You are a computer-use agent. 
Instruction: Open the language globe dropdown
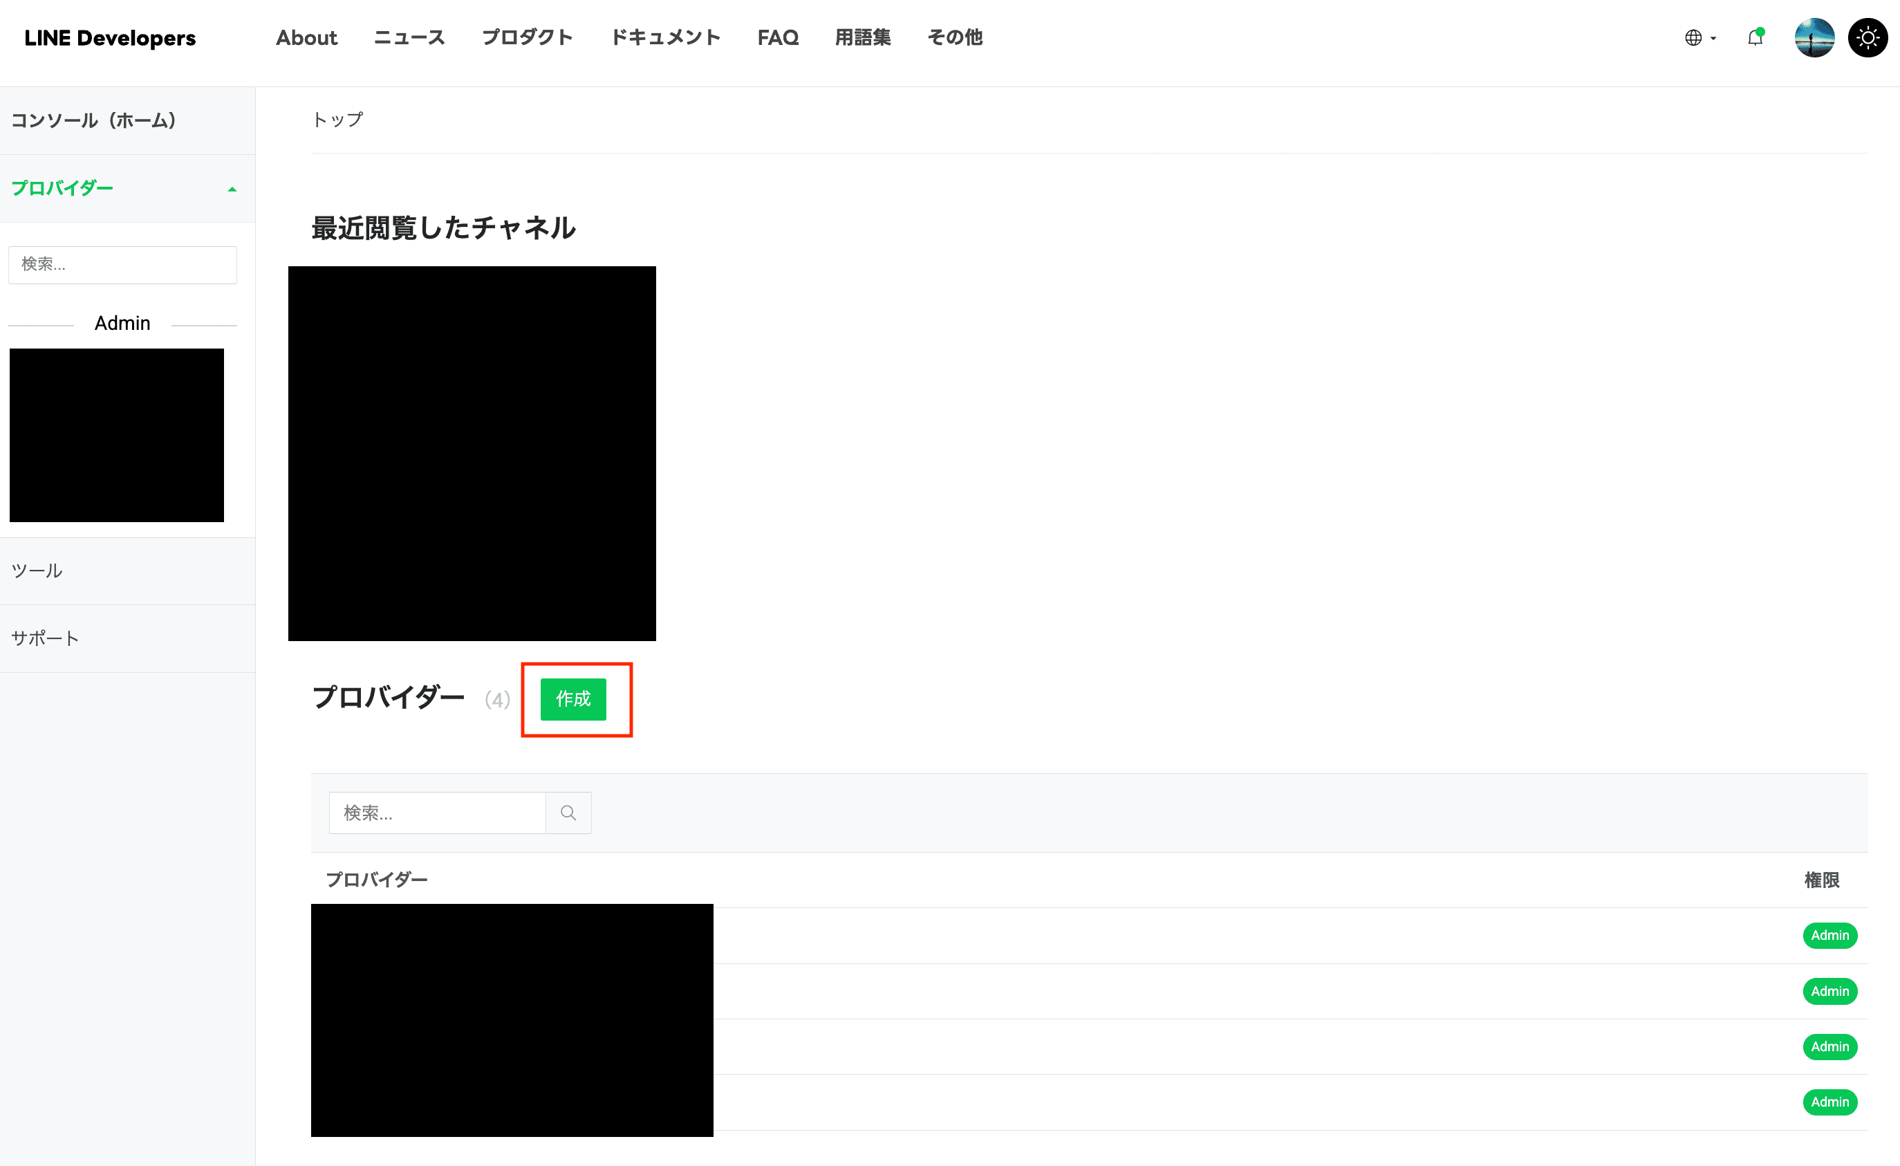coord(1699,38)
